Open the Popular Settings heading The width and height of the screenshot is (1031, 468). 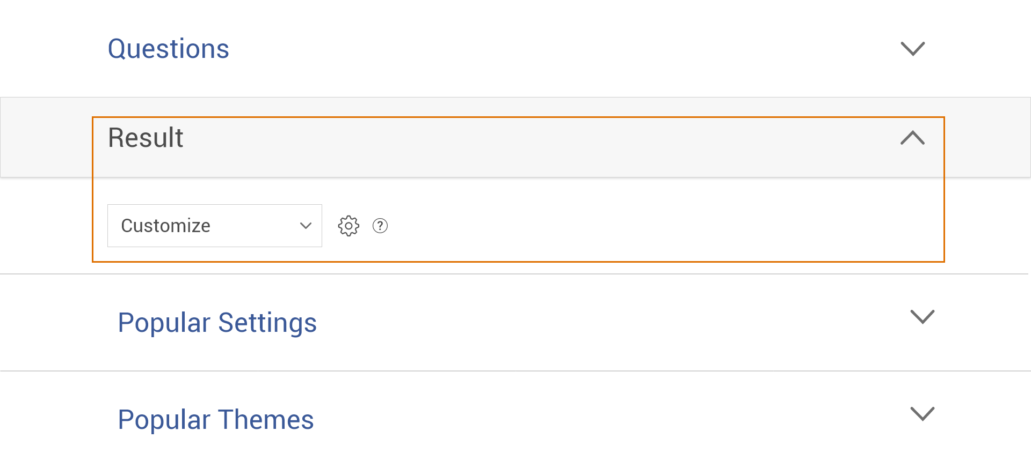coord(217,323)
